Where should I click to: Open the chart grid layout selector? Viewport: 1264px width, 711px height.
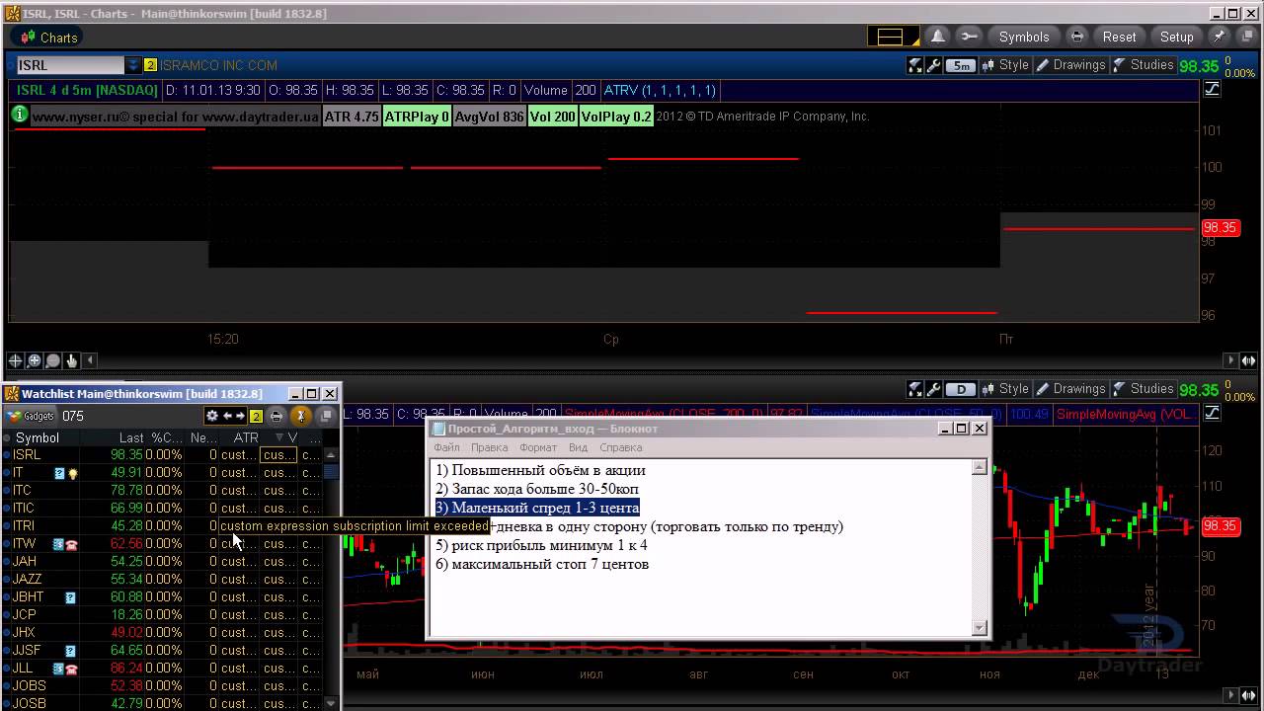[x=893, y=37]
